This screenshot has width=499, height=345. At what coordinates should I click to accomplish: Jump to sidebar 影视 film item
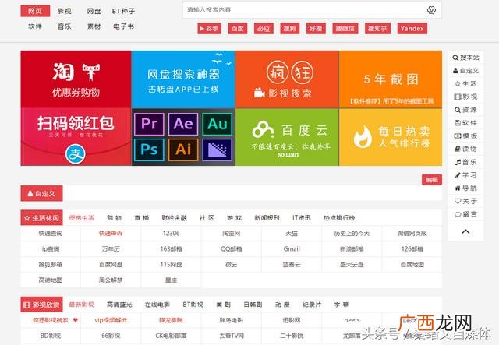coord(465,97)
